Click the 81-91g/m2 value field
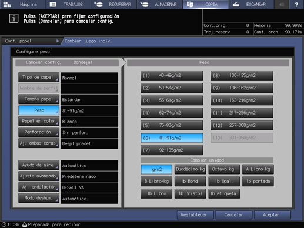 pyautogui.click(x=89, y=111)
